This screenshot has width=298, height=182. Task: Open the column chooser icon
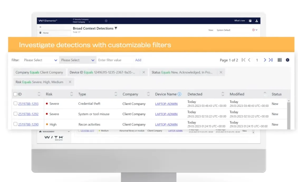click(x=279, y=60)
